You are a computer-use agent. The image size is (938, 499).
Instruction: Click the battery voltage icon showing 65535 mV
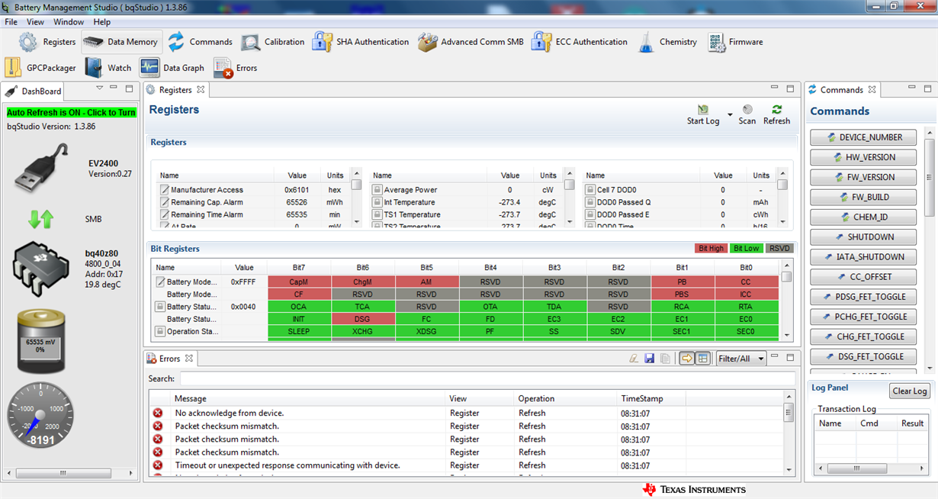point(41,341)
